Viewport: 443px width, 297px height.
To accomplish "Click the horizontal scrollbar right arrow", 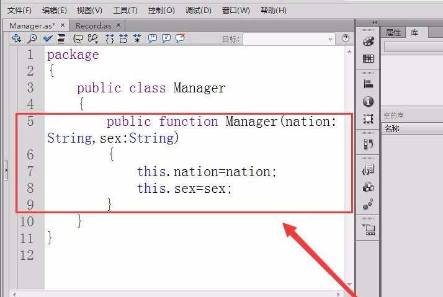I will (339, 295).
